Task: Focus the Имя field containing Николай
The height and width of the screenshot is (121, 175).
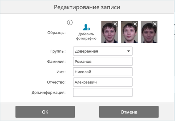Action: click(x=103, y=72)
